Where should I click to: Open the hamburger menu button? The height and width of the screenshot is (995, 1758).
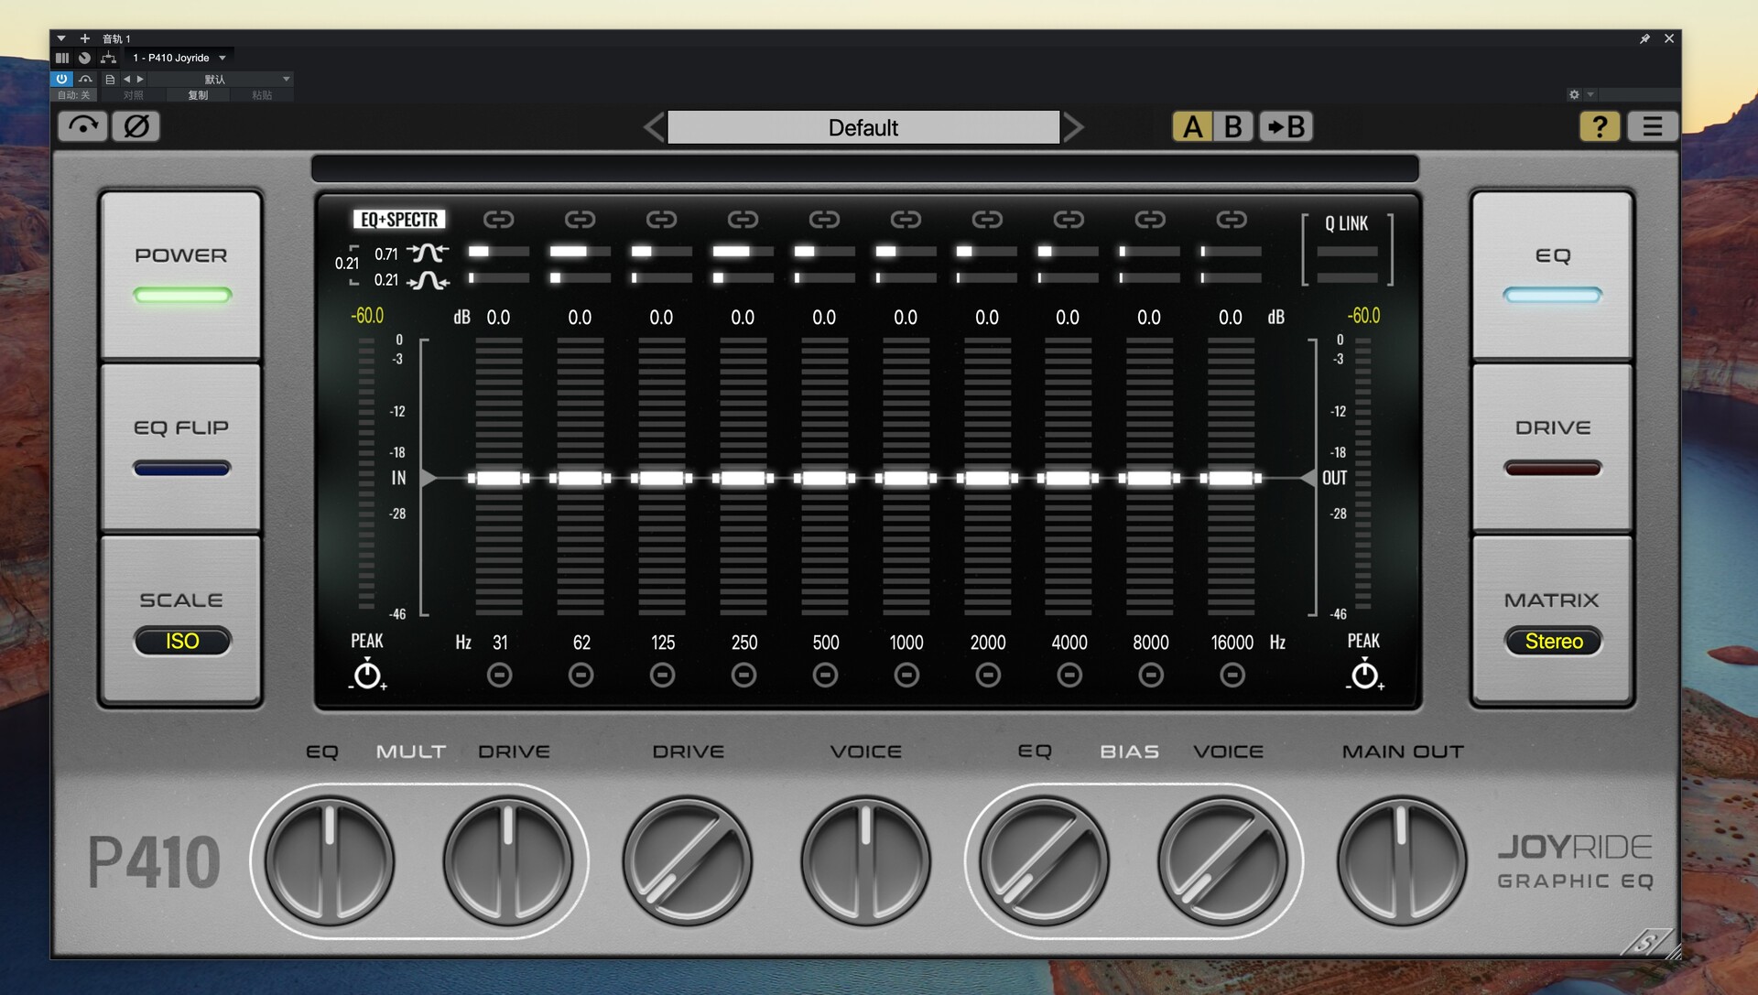[1652, 126]
